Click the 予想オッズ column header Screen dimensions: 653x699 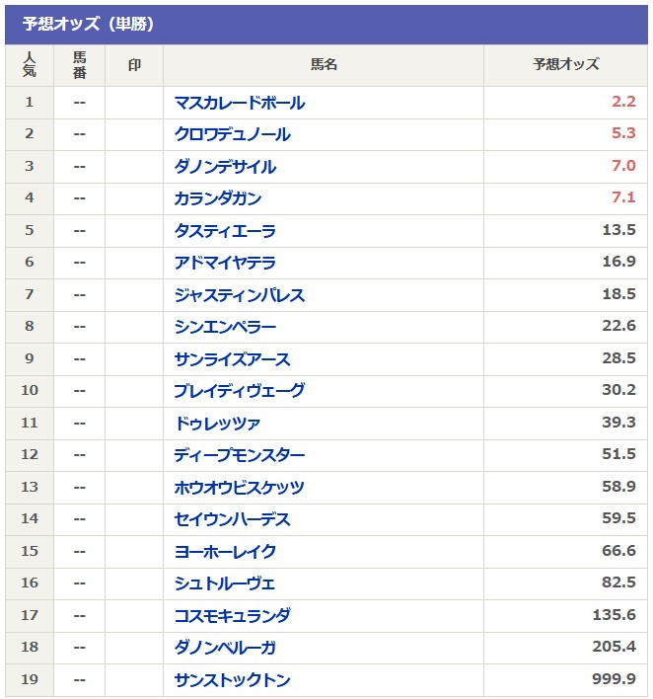(565, 65)
